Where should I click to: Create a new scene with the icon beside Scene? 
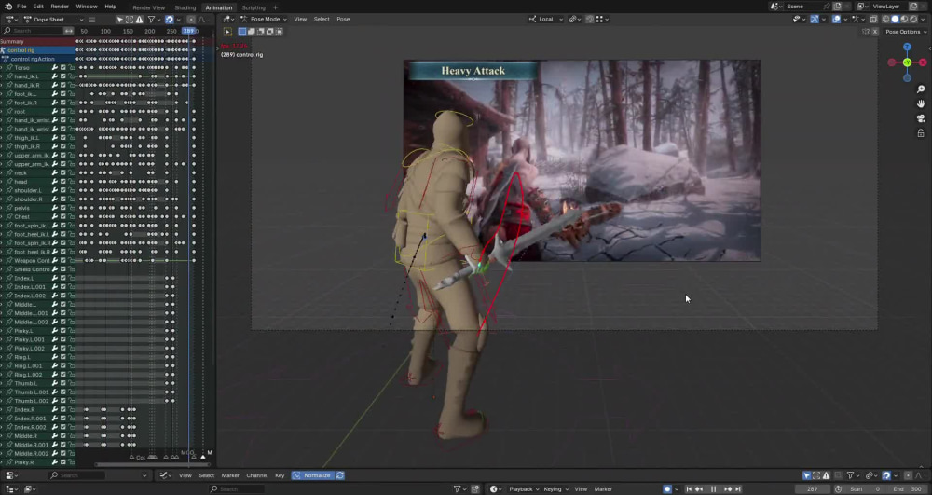837,7
